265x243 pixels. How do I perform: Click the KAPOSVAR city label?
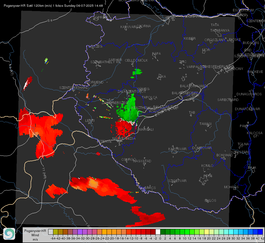[x=177, y=149]
